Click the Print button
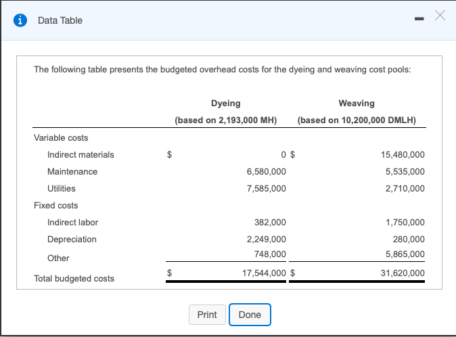The image size is (456, 337). [207, 315]
